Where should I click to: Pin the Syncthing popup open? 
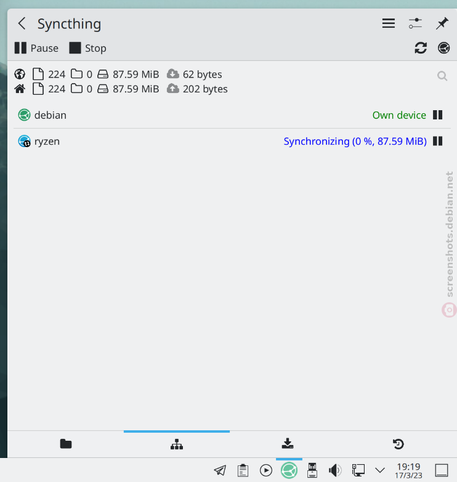tap(442, 23)
